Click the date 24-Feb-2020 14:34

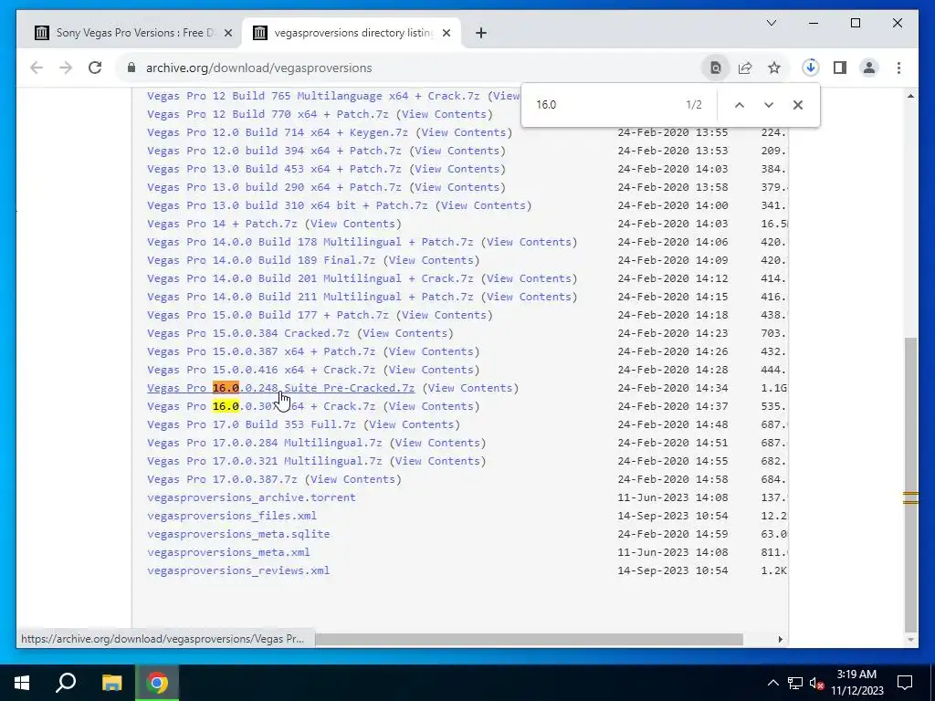coord(672,388)
